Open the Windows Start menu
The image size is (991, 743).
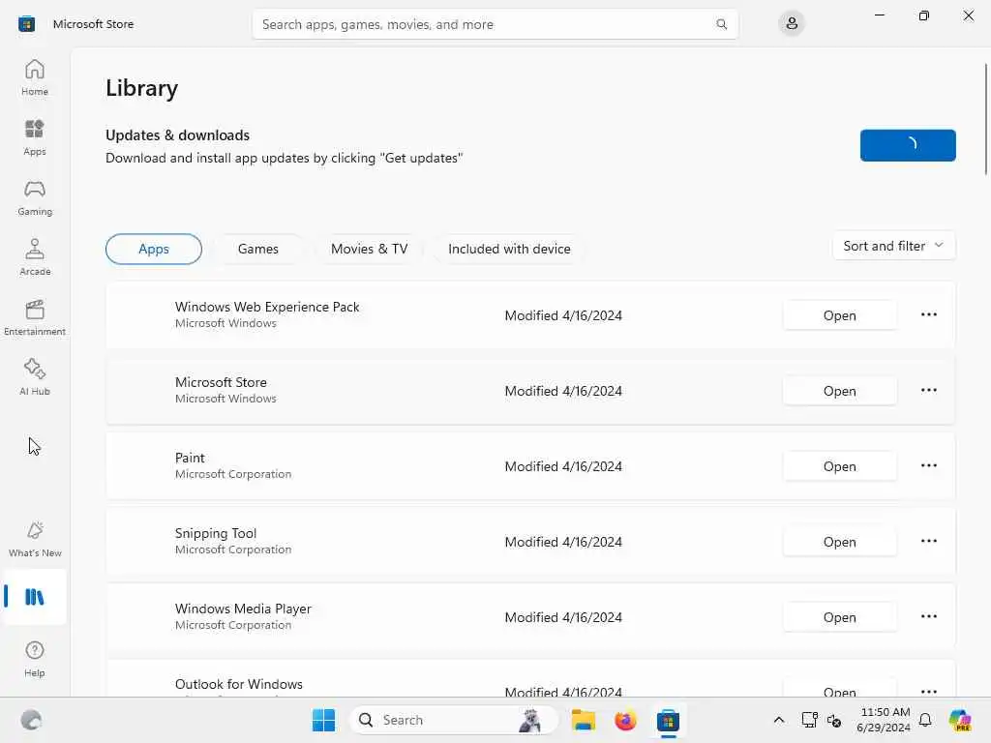click(323, 720)
